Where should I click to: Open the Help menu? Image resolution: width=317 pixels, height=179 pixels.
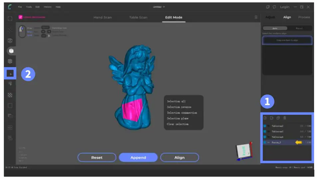click(x=58, y=7)
